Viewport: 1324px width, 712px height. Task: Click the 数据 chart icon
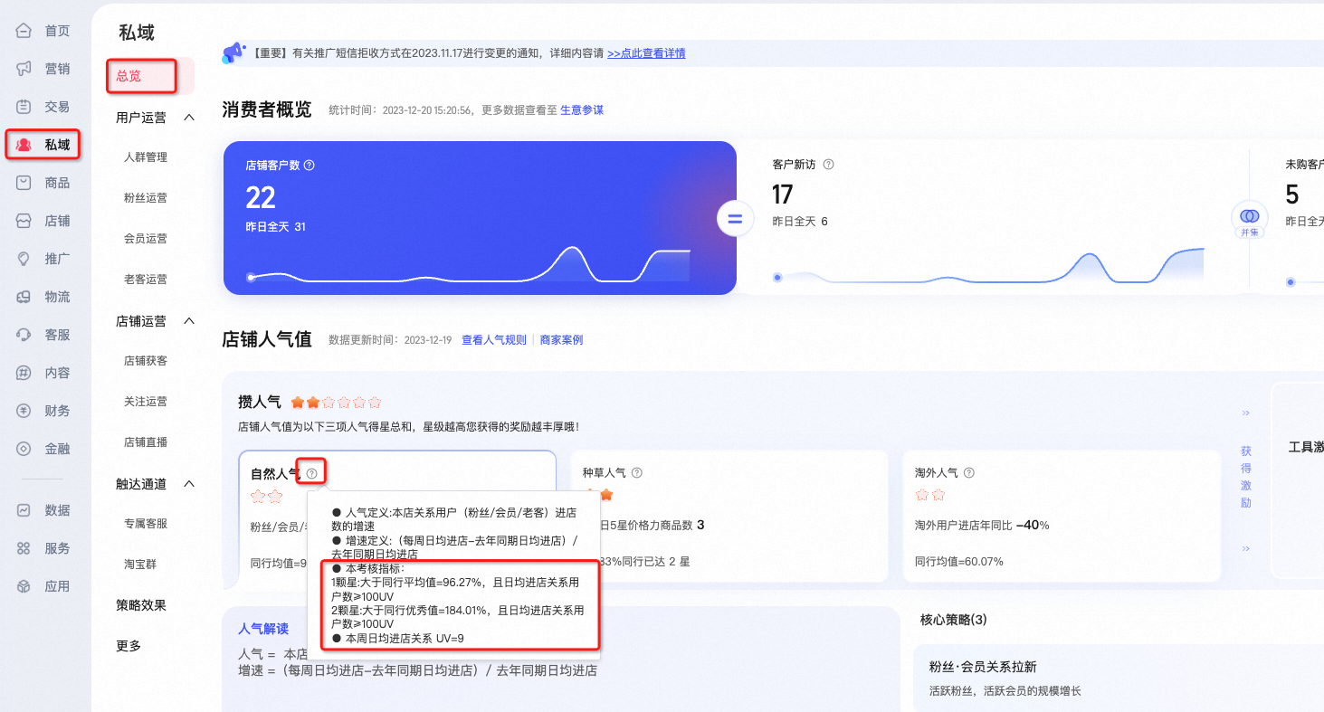click(24, 510)
